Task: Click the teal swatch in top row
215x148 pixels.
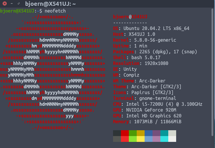Action: pyautogui.click(x=164, y=133)
